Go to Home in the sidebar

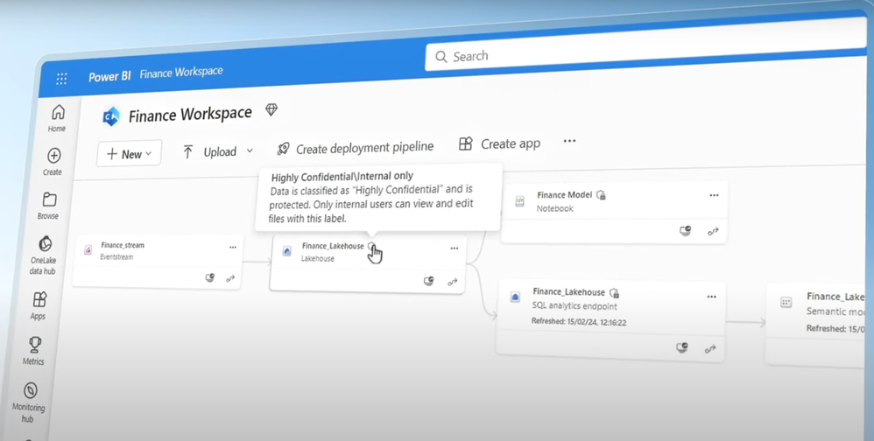click(x=57, y=118)
